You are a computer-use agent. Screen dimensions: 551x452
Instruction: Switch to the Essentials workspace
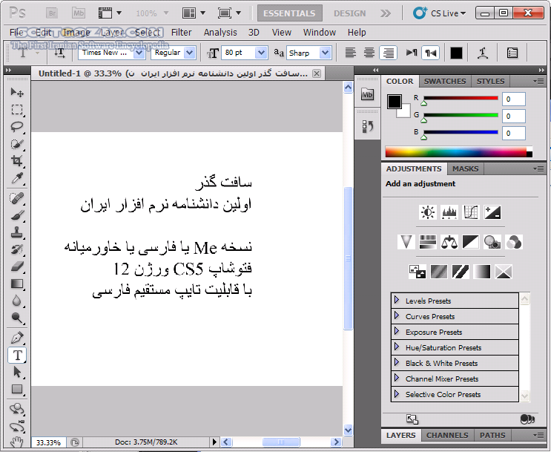pos(289,13)
